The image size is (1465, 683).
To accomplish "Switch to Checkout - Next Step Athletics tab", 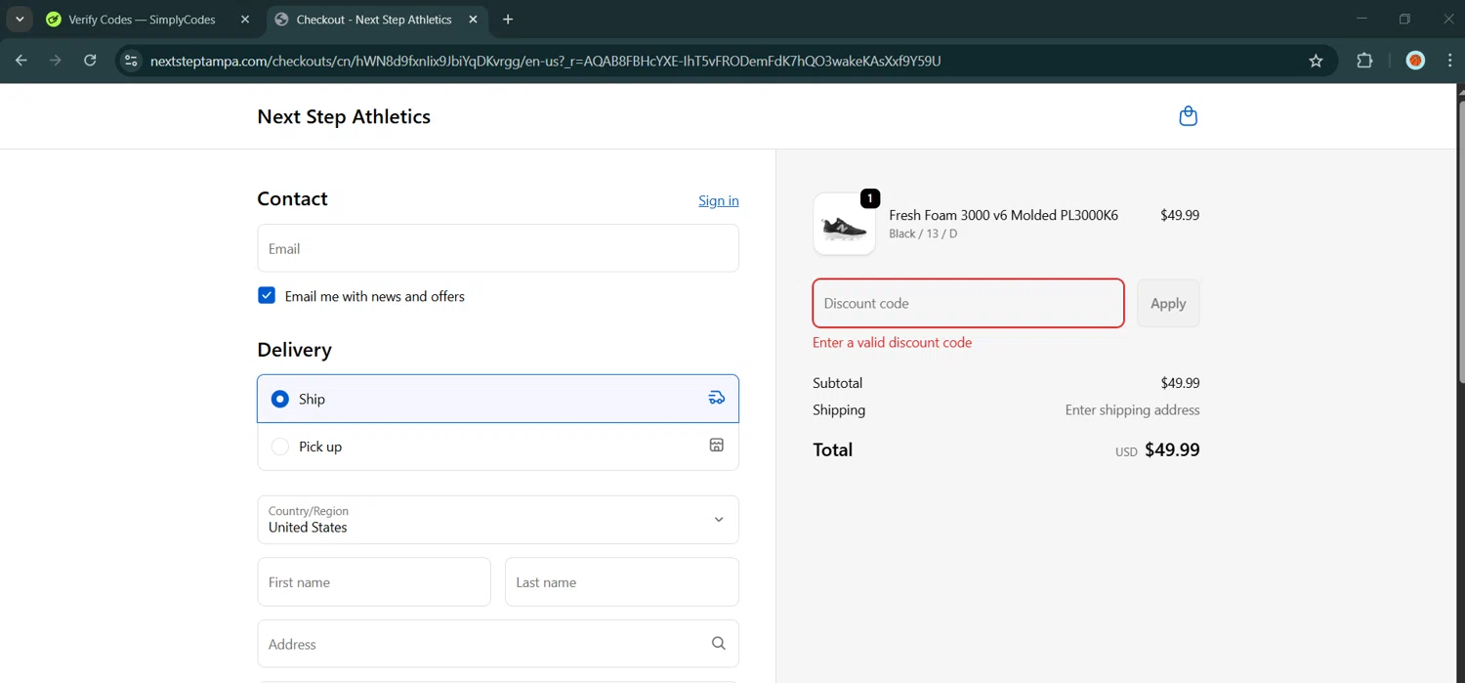I will pos(374,20).
